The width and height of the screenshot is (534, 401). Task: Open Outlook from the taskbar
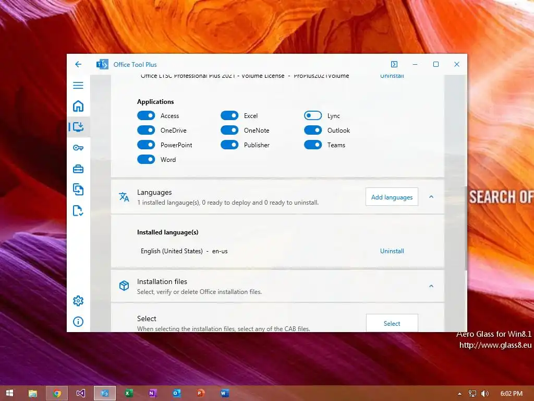[176, 393]
